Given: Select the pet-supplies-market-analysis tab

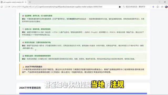Looking at the screenshot, I should pos(14,2).
